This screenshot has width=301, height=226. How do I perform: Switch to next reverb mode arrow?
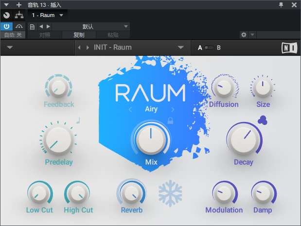click(x=173, y=109)
